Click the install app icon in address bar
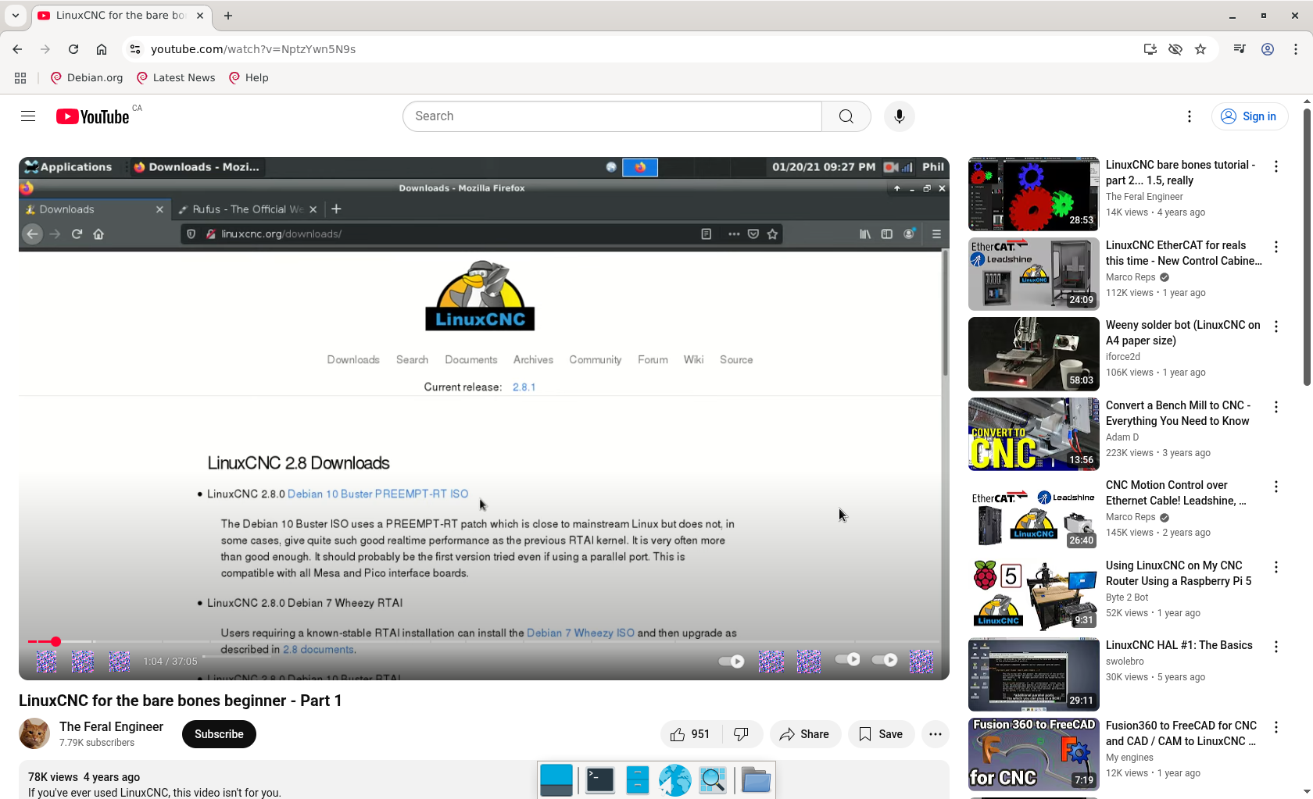This screenshot has width=1313, height=799. (x=1150, y=49)
